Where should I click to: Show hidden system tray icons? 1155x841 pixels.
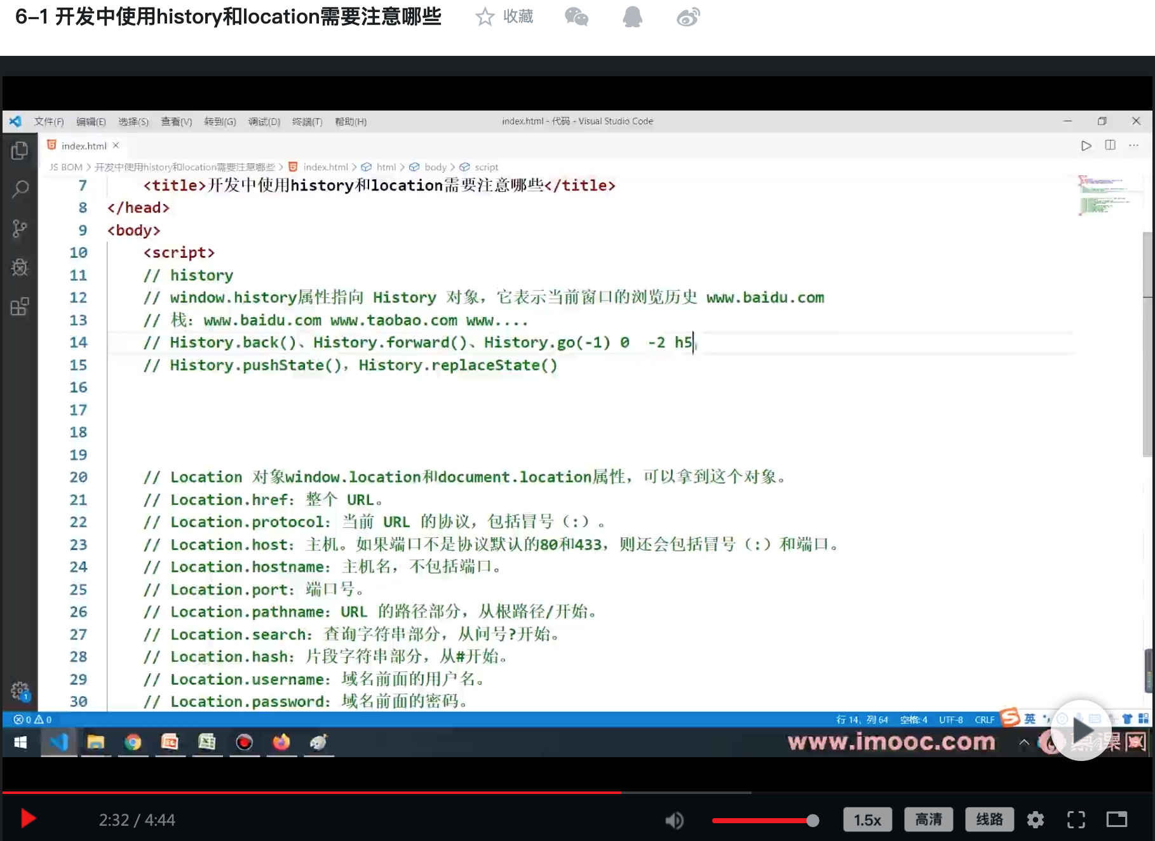click(x=1024, y=742)
